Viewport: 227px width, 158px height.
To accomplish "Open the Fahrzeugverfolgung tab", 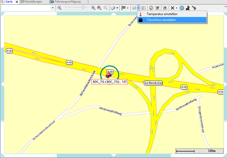I will tap(68, 2).
